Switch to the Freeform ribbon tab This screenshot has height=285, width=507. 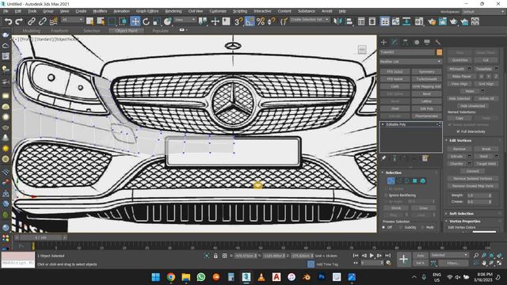(x=60, y=31)
